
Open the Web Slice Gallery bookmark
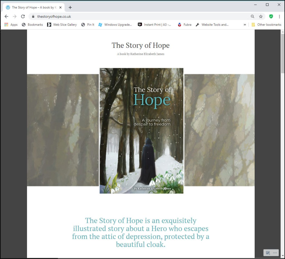pos(62,25)
